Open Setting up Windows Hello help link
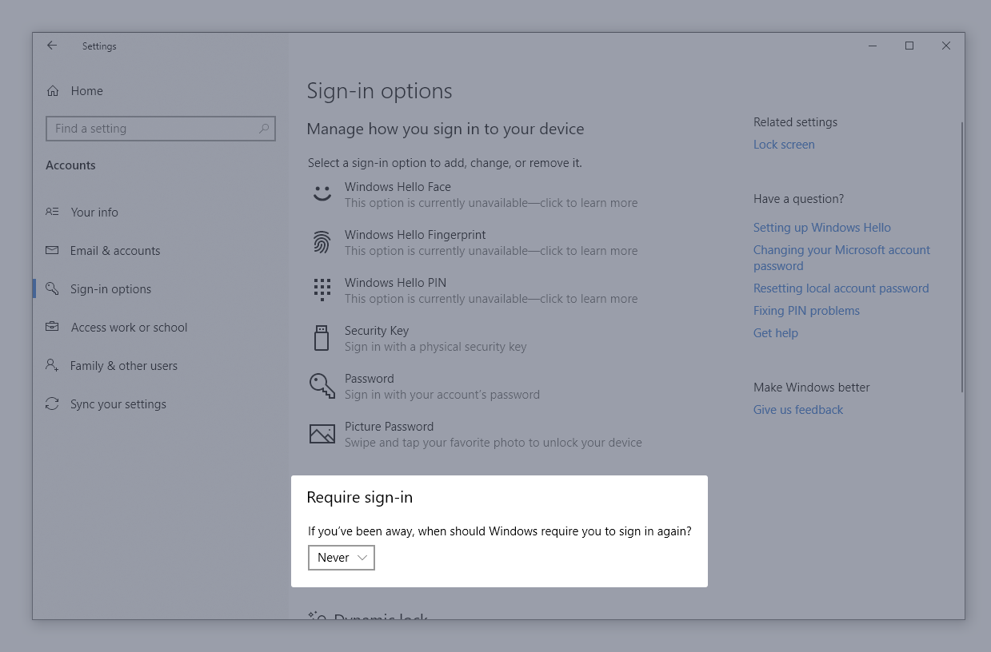Image resolution: width=991 pixels, height=652 pixels. 822,228
